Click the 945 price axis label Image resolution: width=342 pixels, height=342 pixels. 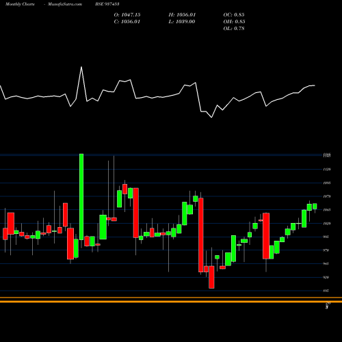[x=326, y=264]
